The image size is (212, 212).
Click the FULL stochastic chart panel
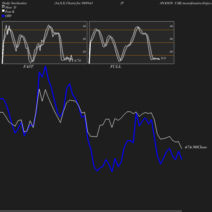coord(131,42)
